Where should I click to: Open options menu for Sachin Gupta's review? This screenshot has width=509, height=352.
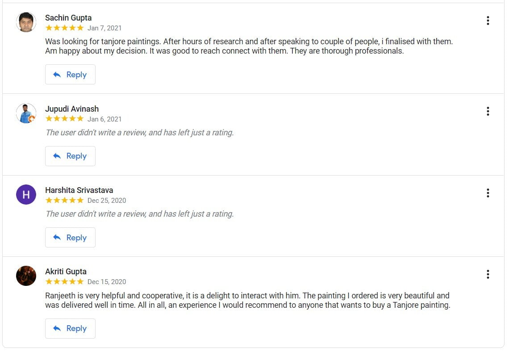pyautogui.click(x=488, y=21)
